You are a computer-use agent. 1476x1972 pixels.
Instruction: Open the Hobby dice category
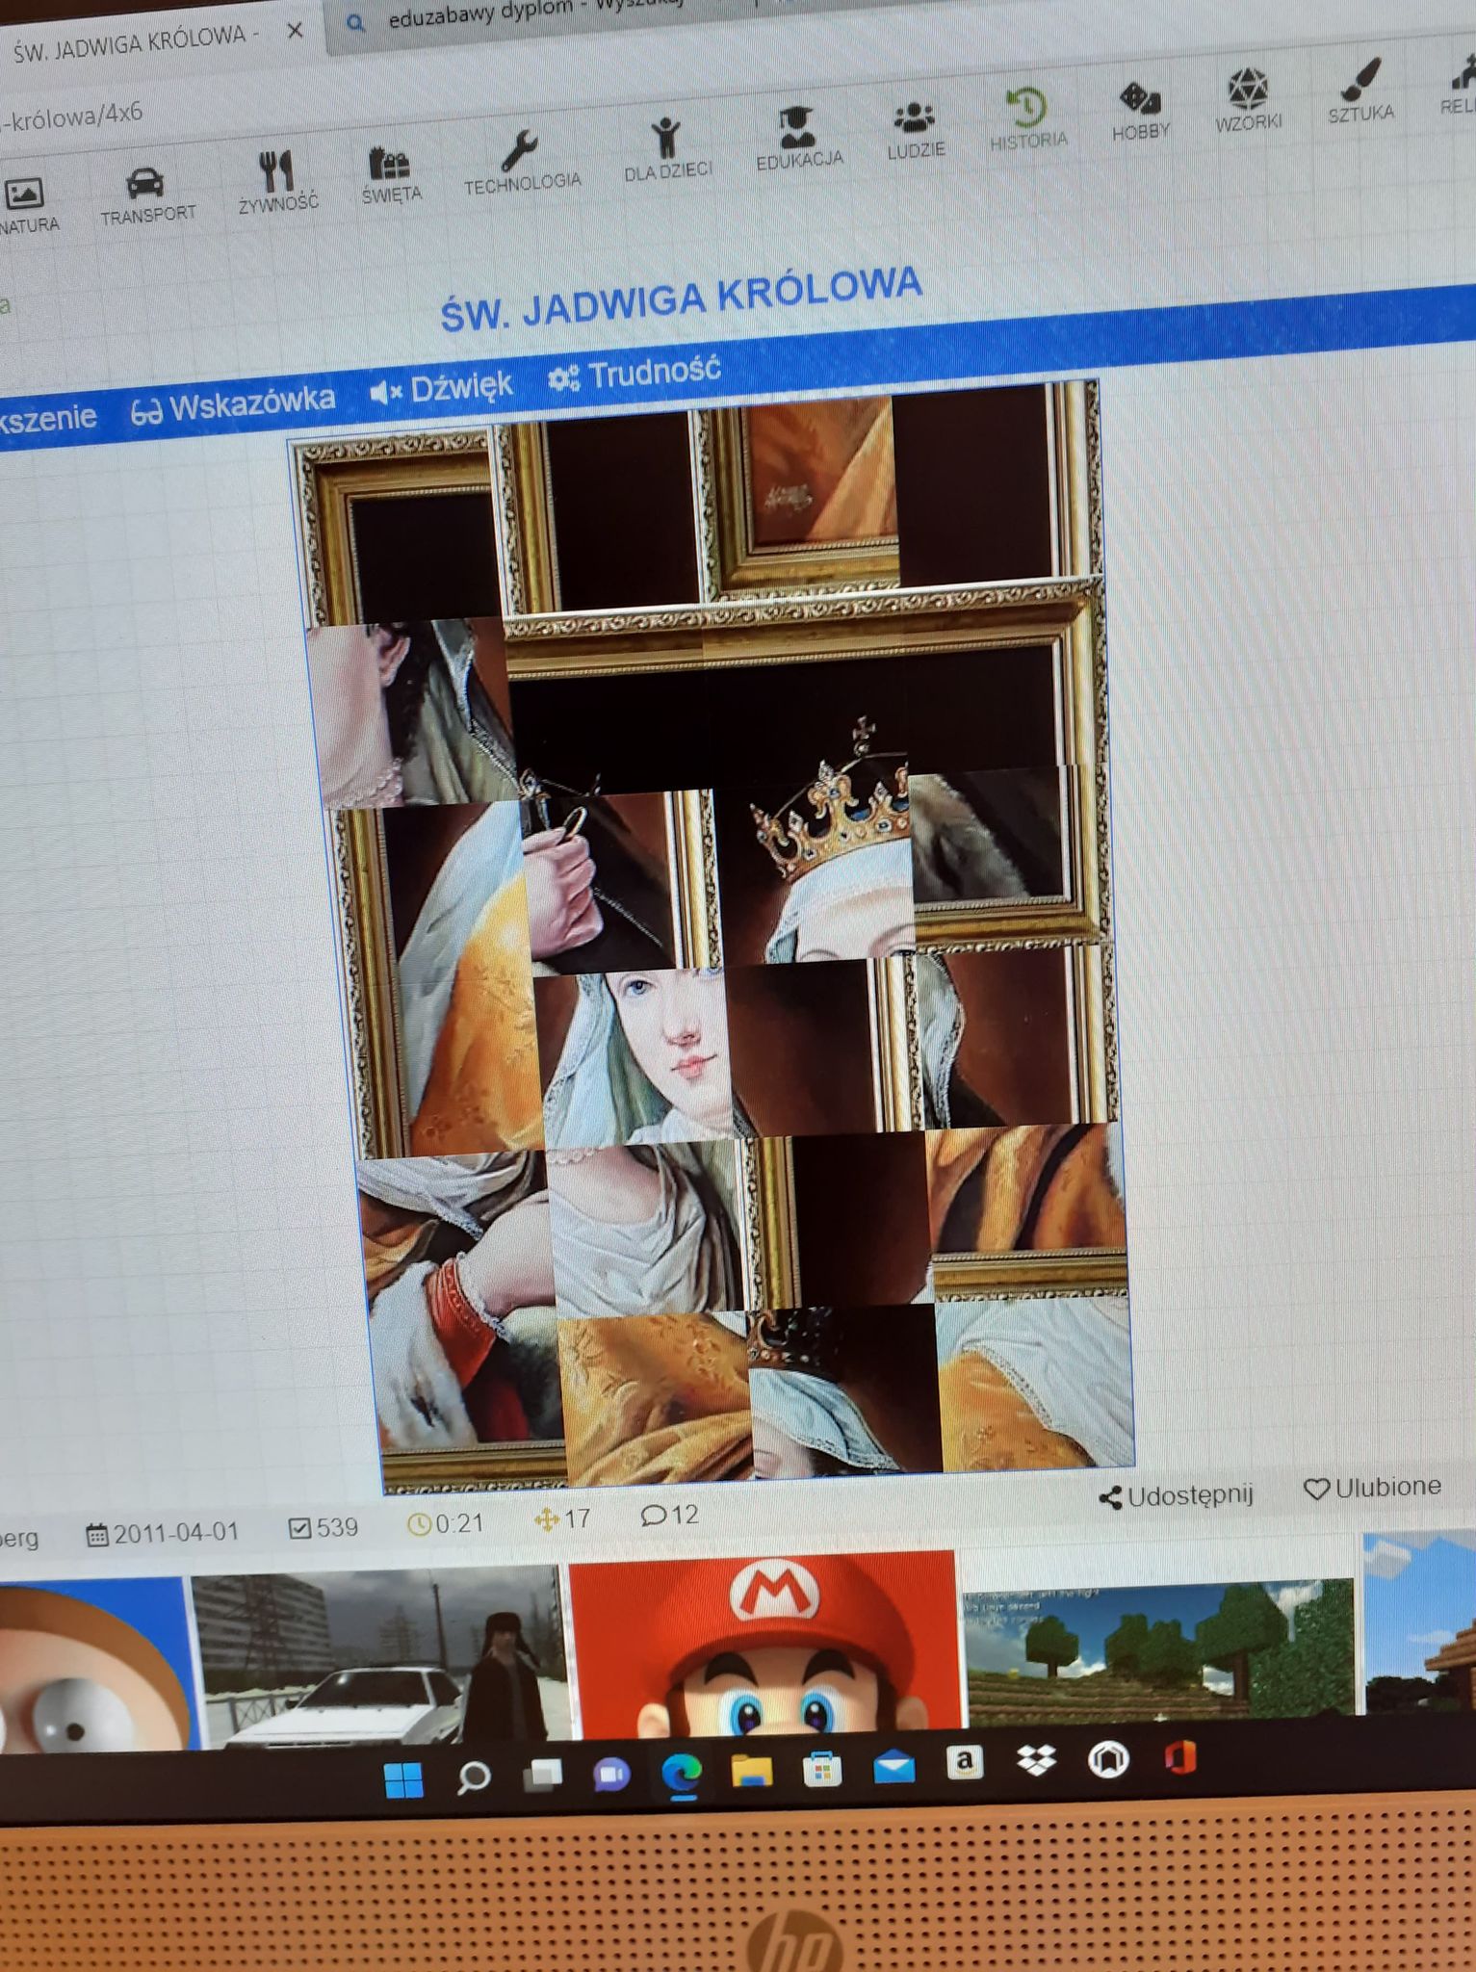tap(1141, 112)
